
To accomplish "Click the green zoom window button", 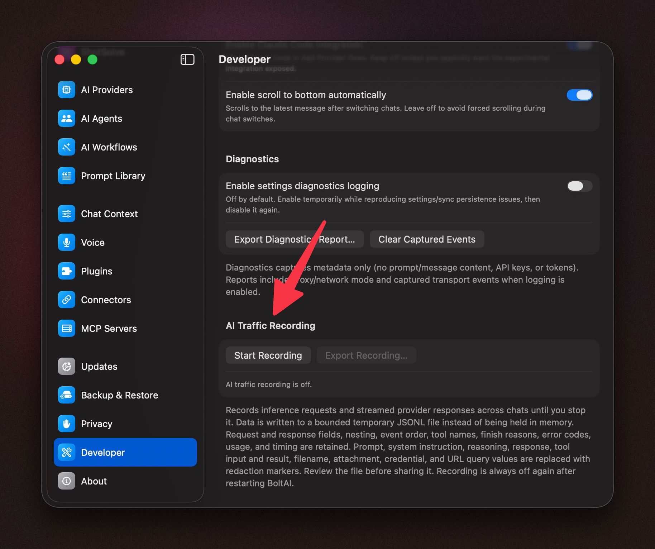I will tap(92, 59).
